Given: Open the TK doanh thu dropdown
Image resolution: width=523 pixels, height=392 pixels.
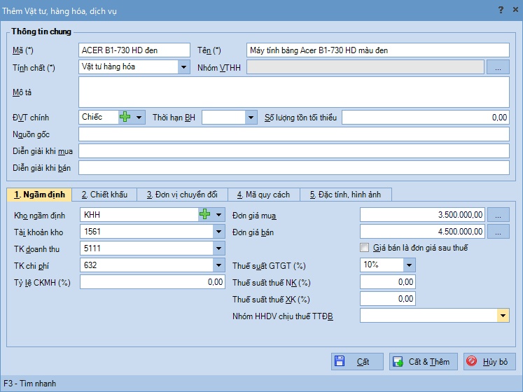Looking at the screenshot, I should coord(219,248).
